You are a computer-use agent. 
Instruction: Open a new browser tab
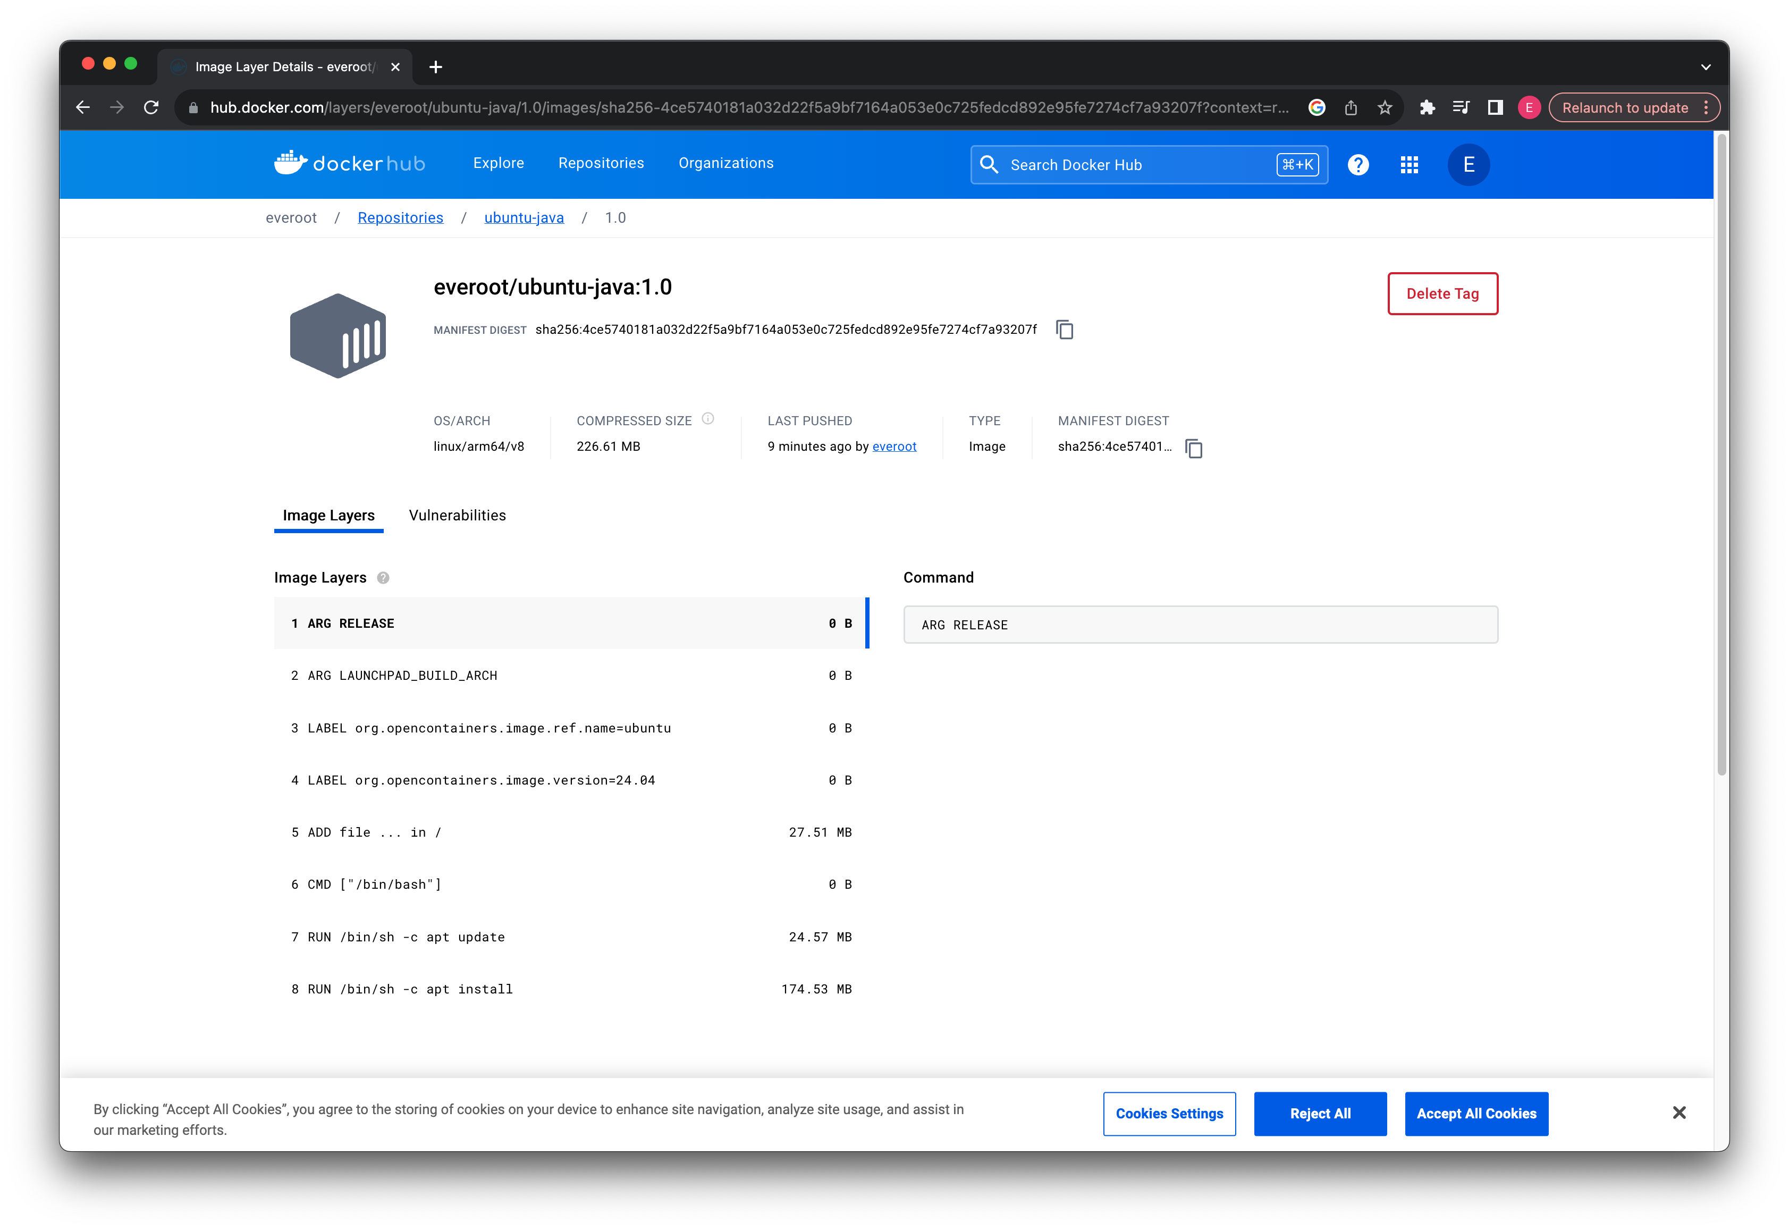tap(435, 67)
